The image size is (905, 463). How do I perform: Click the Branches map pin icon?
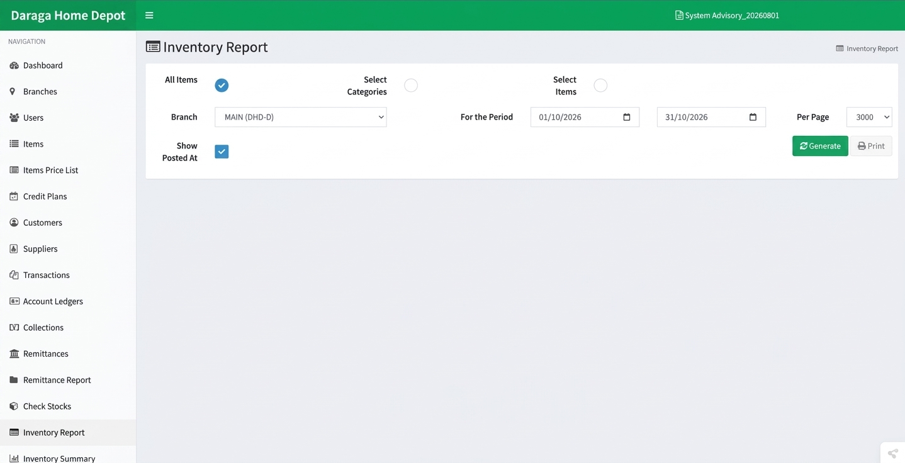(x=12, y=91)
